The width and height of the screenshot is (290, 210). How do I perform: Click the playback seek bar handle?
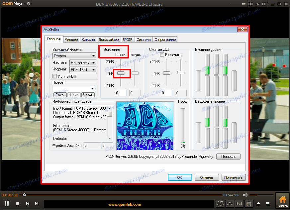pyautogui.click(x=24, y=195)
